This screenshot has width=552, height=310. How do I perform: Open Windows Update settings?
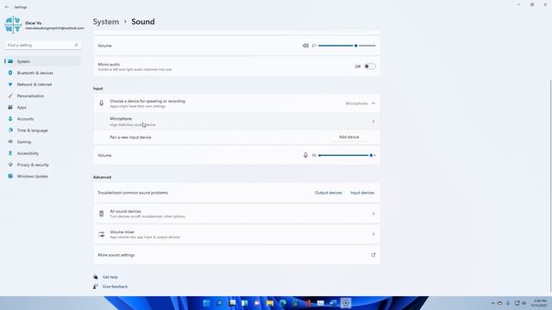point(43,176)
